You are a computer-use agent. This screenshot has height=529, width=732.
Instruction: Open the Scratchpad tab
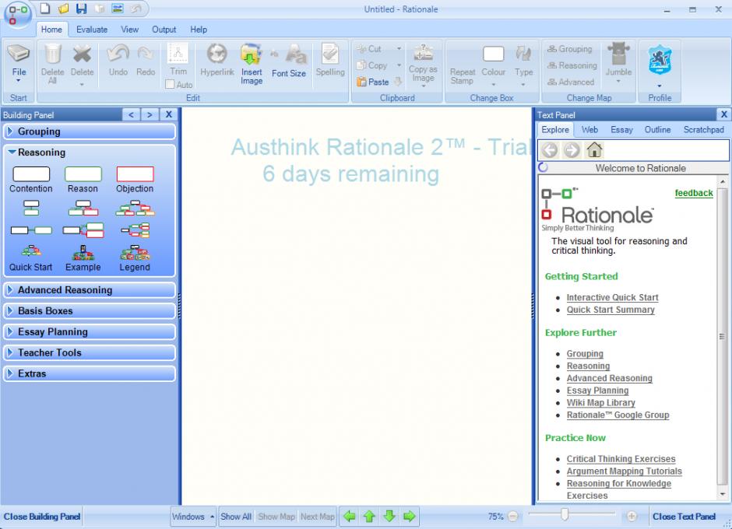point(703,130)
